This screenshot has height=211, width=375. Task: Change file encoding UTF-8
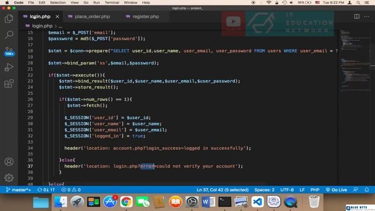[287, 190]
